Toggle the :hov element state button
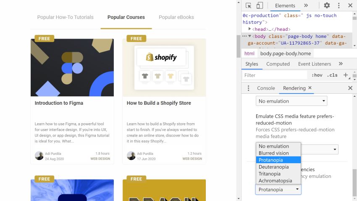The width and height of the screenshot is (357, 201). [x=317, y=75]
